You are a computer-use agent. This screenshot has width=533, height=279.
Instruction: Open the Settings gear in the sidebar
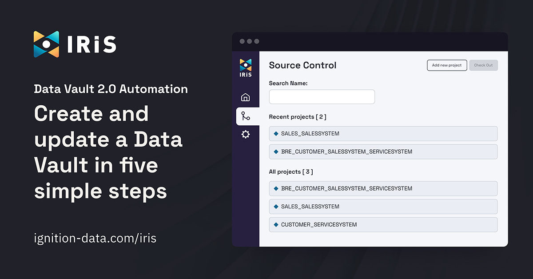tap(245, 134)
